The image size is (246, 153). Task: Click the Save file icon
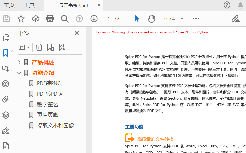(x=7, y=19)
